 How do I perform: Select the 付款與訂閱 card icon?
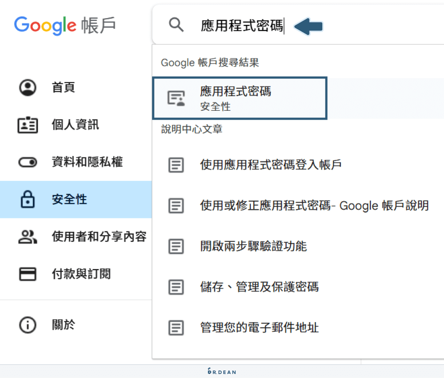(28, 274)
